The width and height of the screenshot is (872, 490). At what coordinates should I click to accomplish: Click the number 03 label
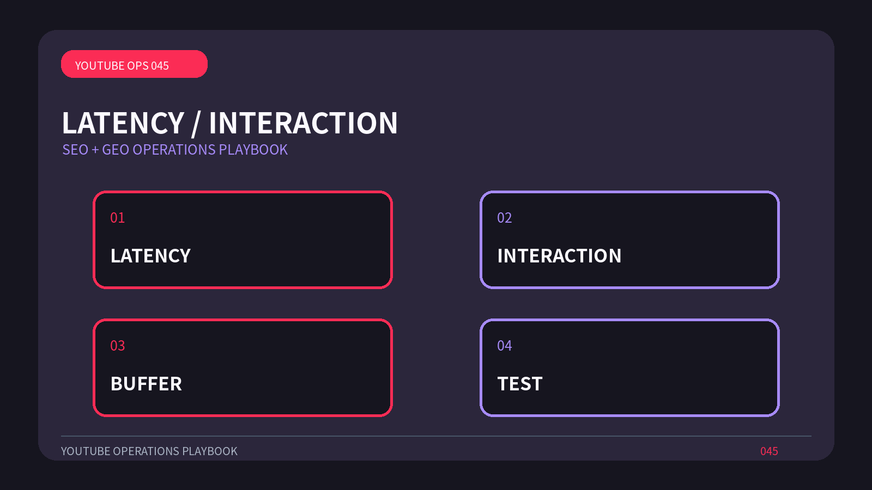pyautogui.click(x=118, y=346)
